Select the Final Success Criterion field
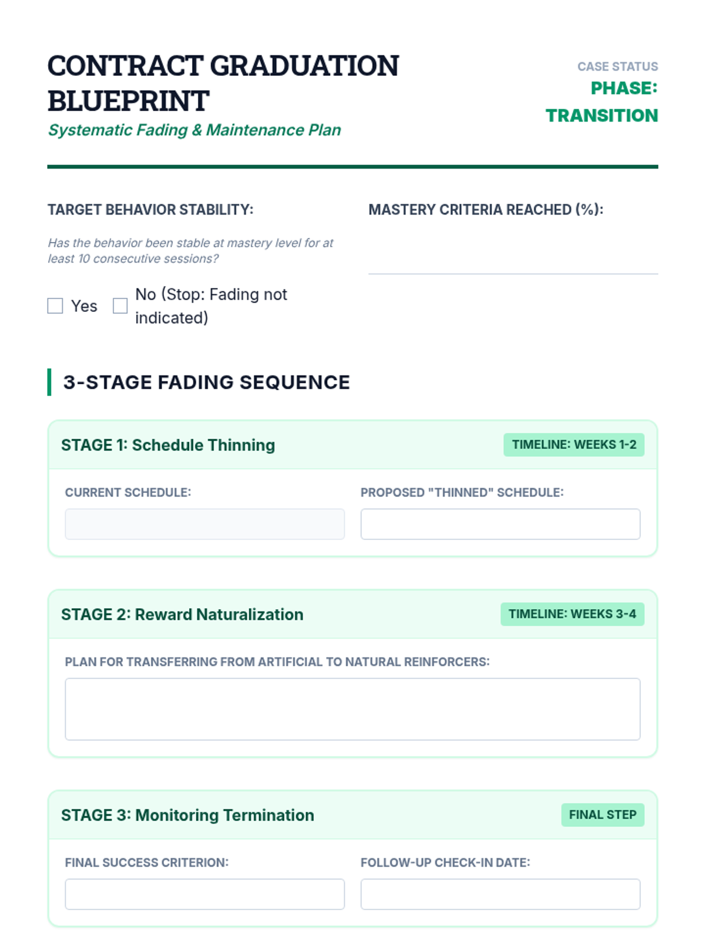This screenshot has width=705, height=940. point(204,894)
